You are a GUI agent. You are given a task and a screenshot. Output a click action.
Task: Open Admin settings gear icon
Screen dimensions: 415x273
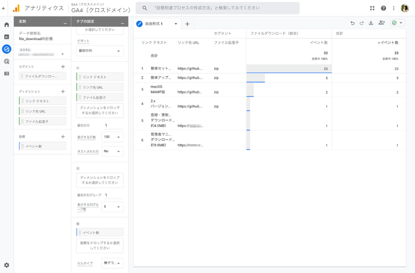(6, 265)
